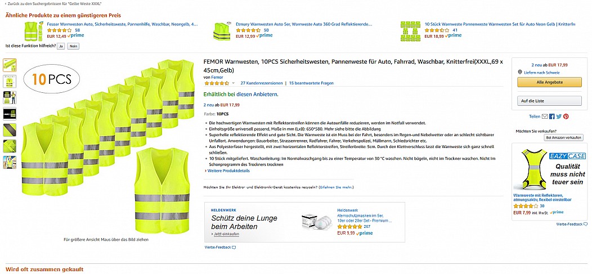Share product on Pinterest
Image resolution: width=592 pixels, height=274 pixels.
566,116
